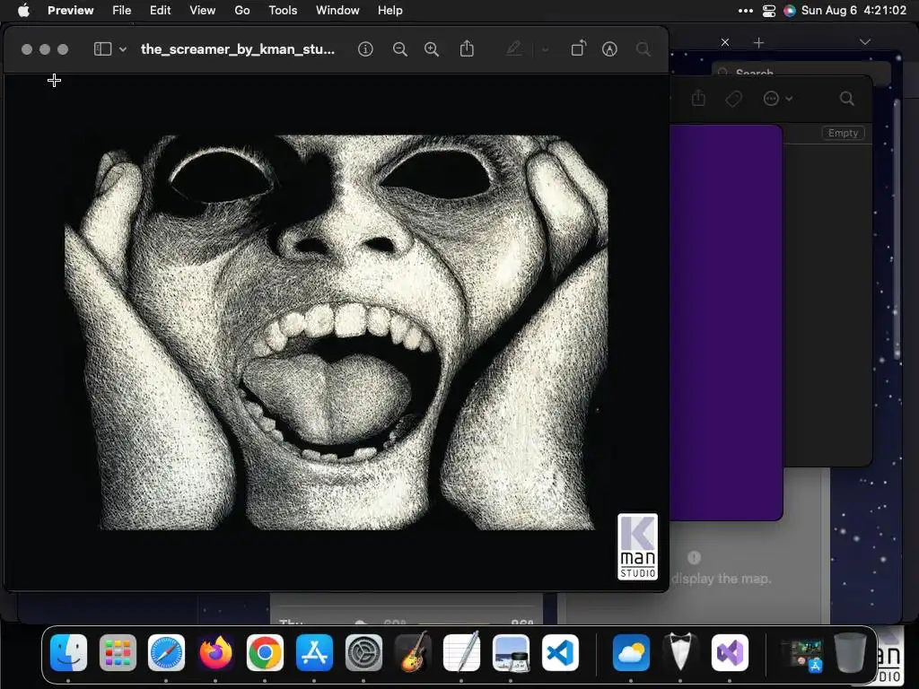Click the date and time in menu bar

click(x=853, y=10)
